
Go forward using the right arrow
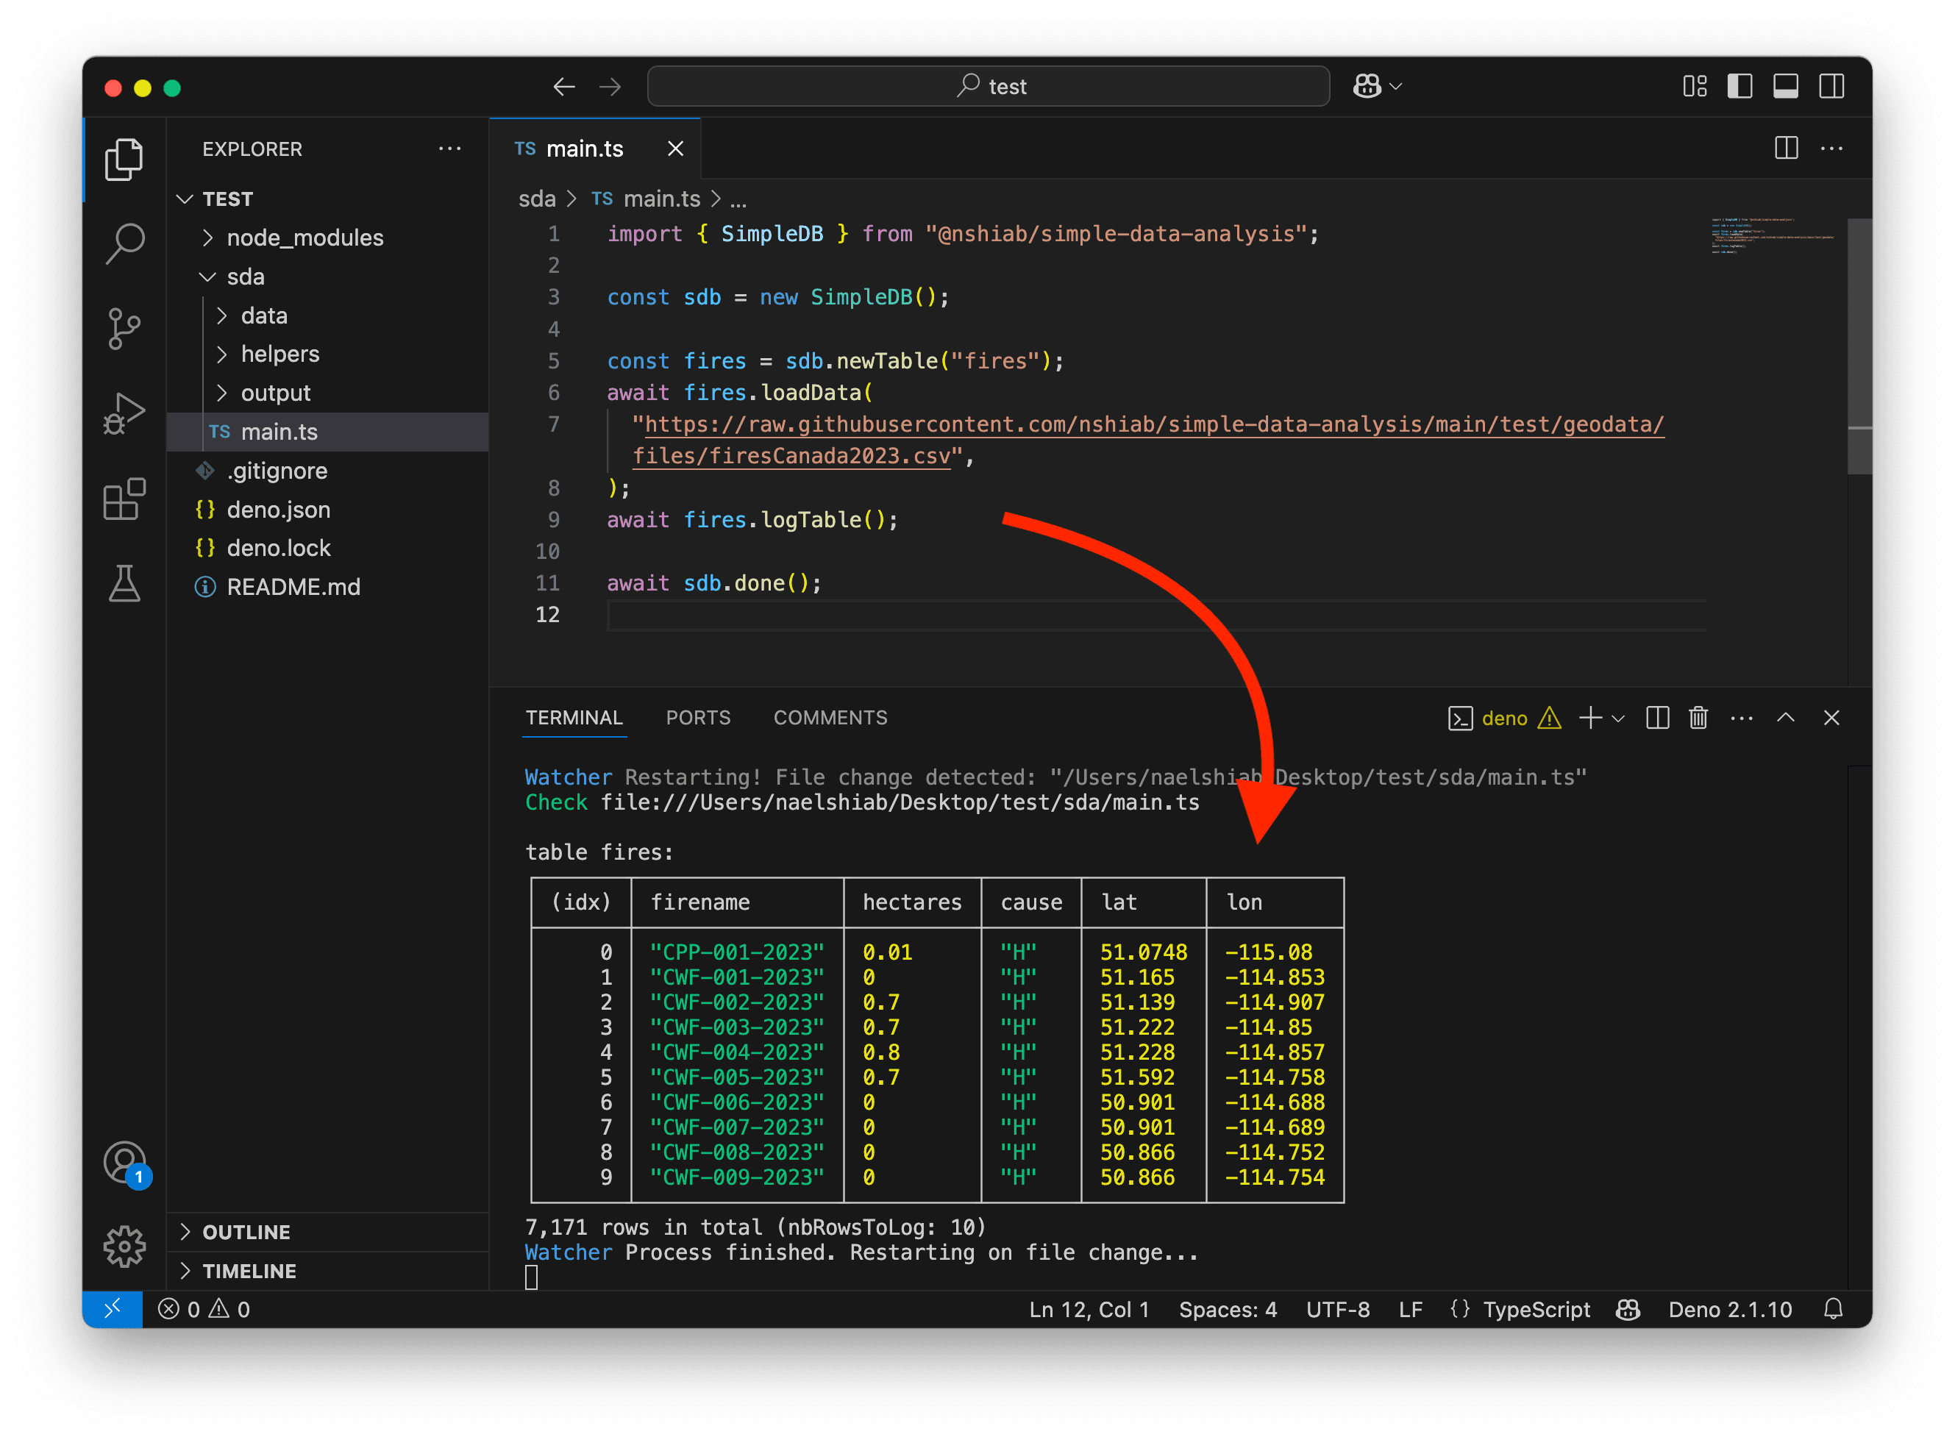[610, 86]
